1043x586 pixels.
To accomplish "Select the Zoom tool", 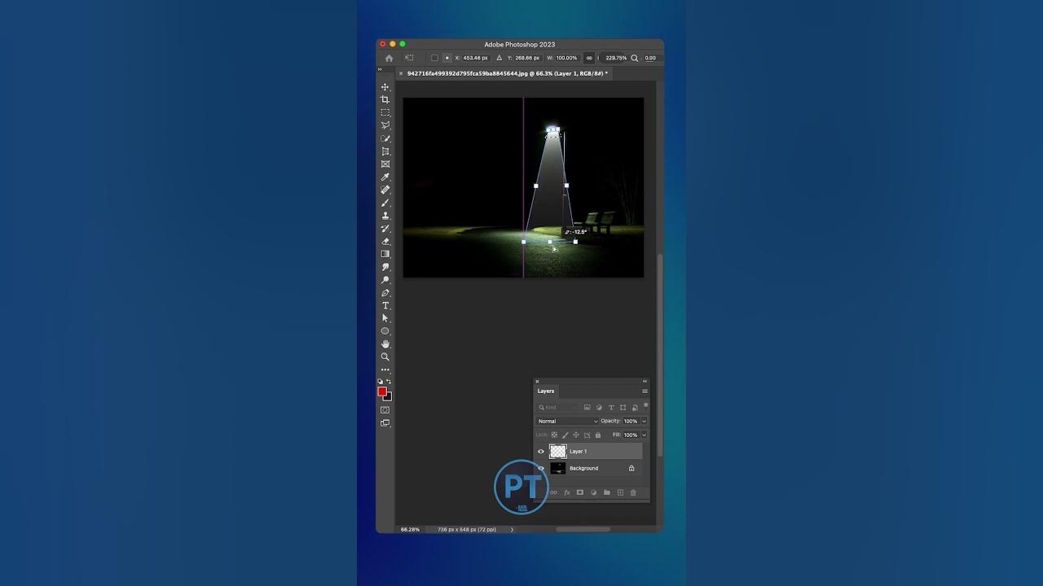I will [x=385, y=356].
